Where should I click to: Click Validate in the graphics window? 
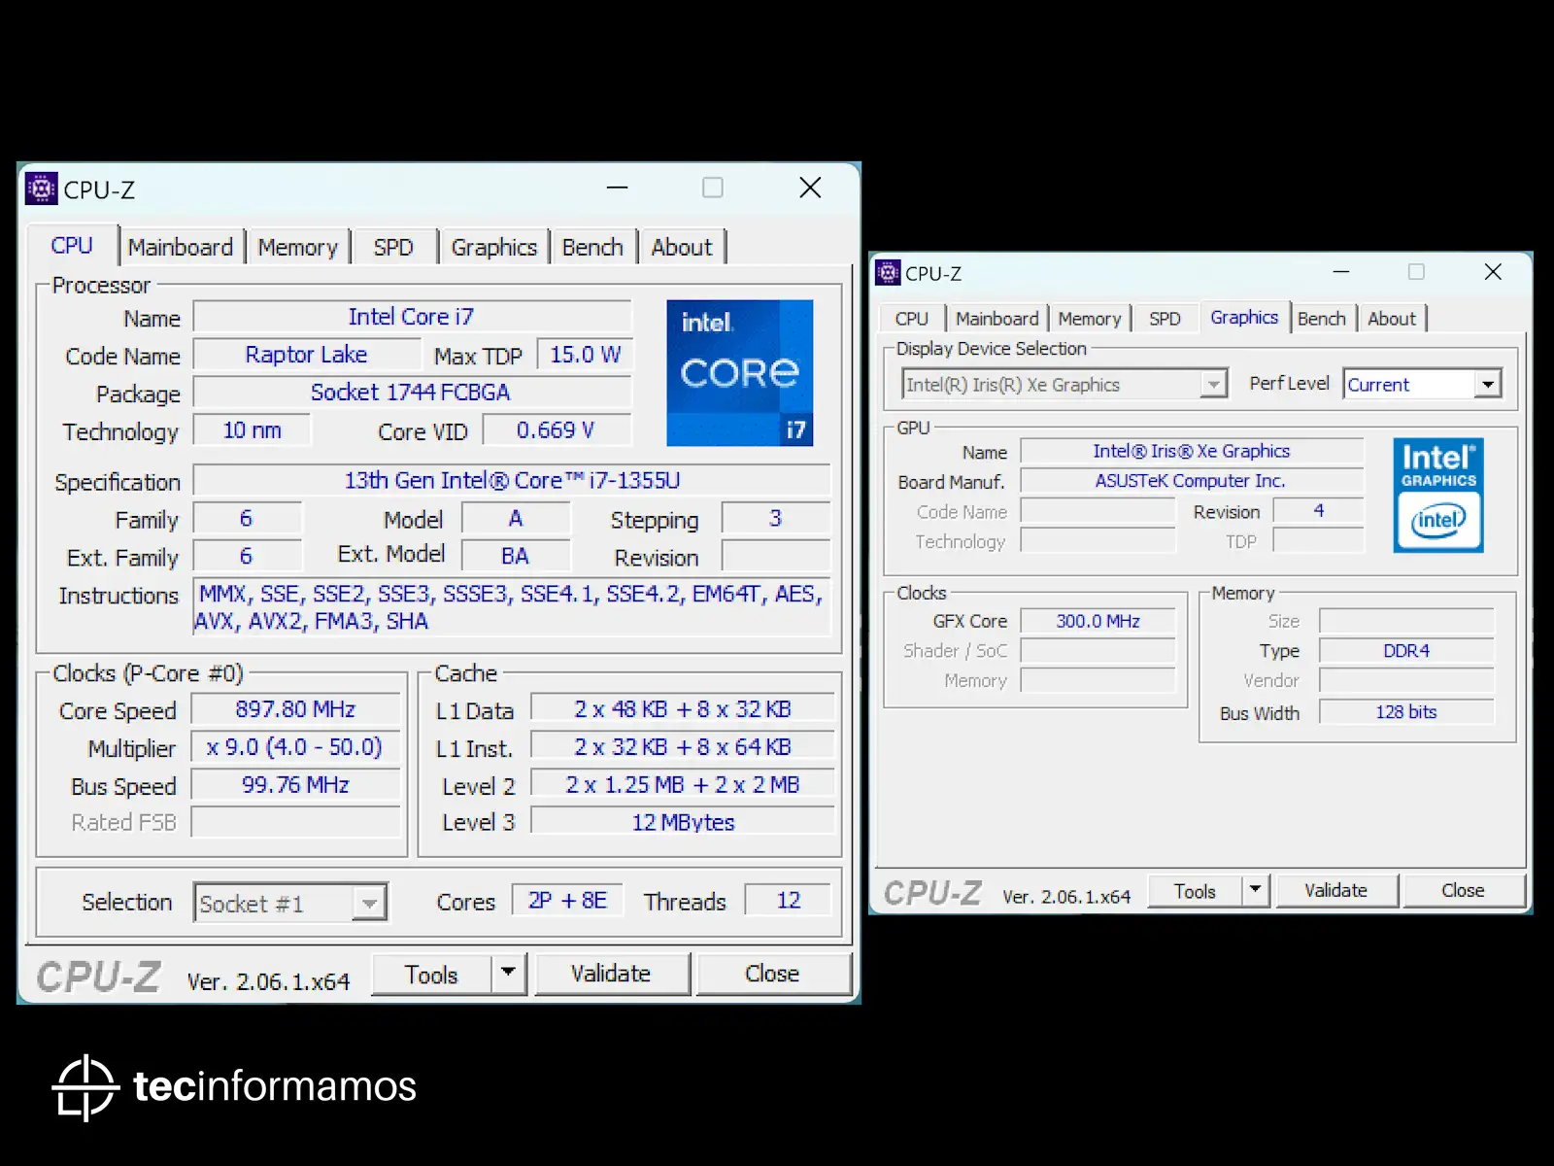pos(1335,890)
